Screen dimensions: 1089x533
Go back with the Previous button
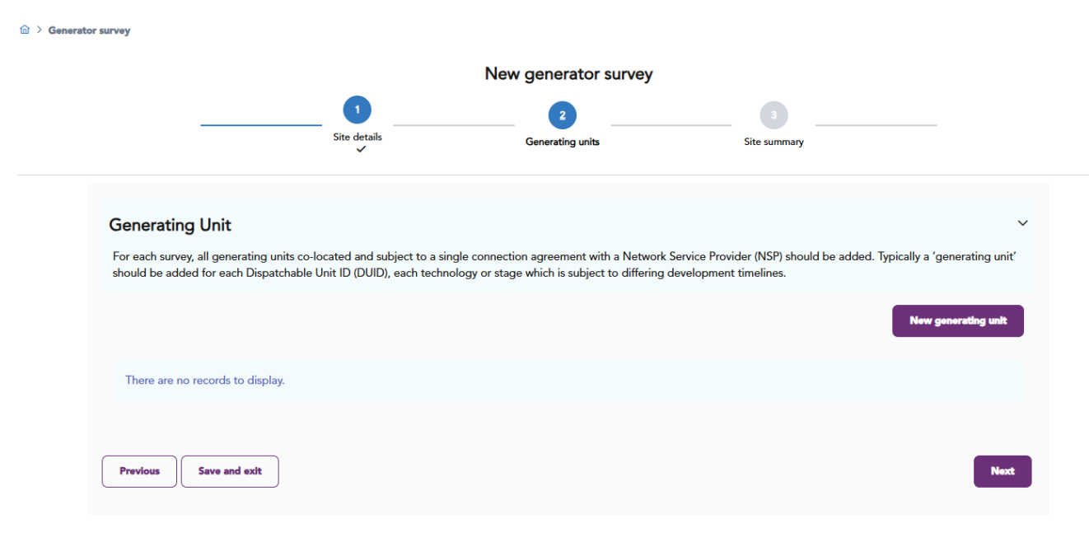coord(139,471)
